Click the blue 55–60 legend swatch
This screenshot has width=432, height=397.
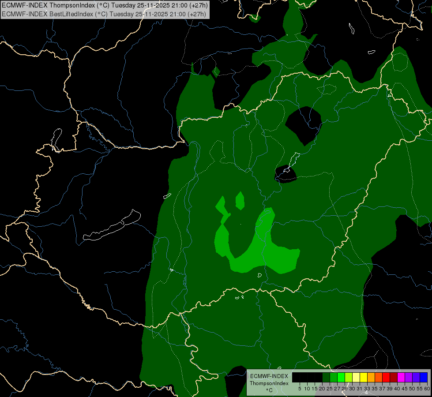(x=424, y=377)
